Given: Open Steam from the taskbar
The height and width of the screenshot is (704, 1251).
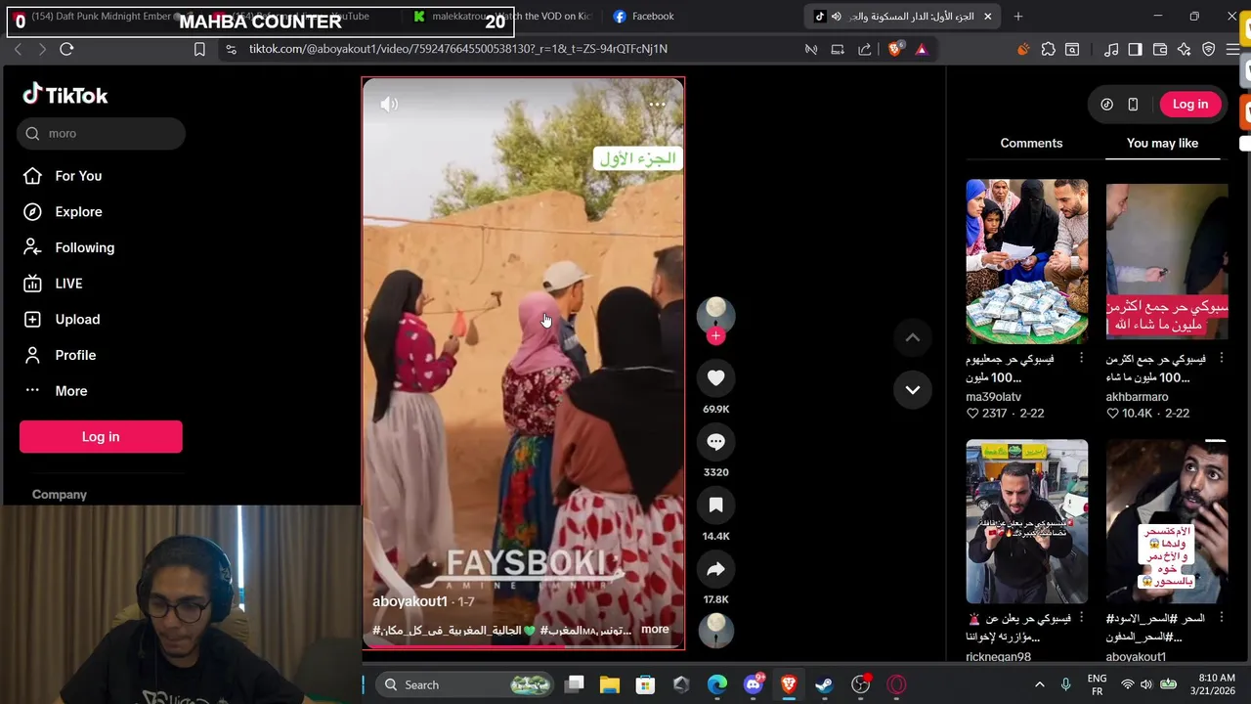Looking at the screenshot, I should [824, 684].
